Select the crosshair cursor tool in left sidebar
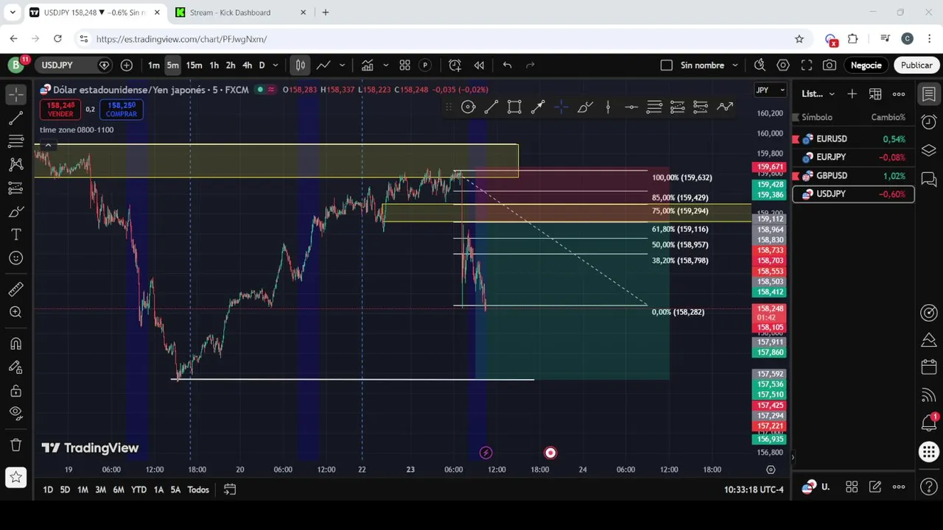This screenshot has height=530, width=943. 15,94
